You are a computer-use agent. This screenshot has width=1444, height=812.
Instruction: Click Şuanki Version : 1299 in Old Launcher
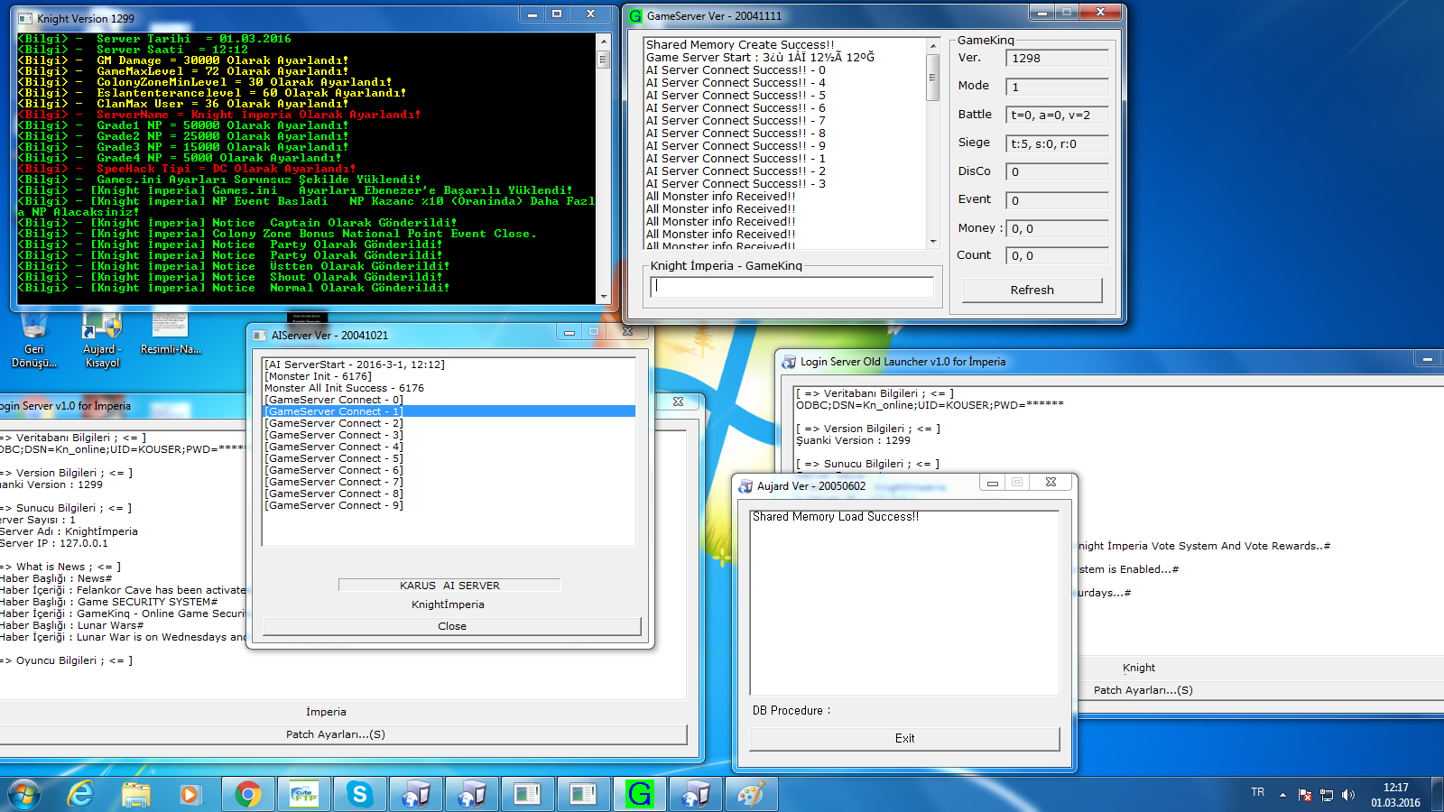click(x=853, y=440)
